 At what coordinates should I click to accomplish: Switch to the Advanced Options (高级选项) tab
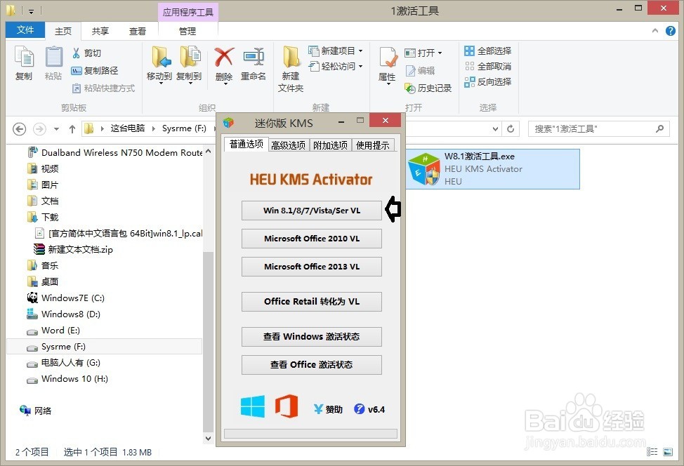click(289, 145)
